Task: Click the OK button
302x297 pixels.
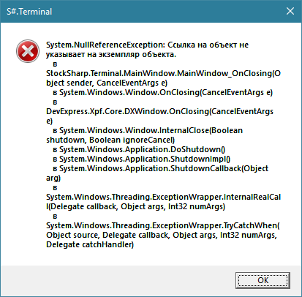Action: pyautogui.click(x=263, y=280)
